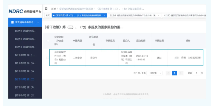Close the 集成电路生产企业申请 tab
Viewport: 211px width, 106px height.
(x=159, y=15)
